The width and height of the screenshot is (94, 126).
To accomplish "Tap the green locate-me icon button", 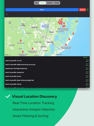I will click(x=87, y=10).
